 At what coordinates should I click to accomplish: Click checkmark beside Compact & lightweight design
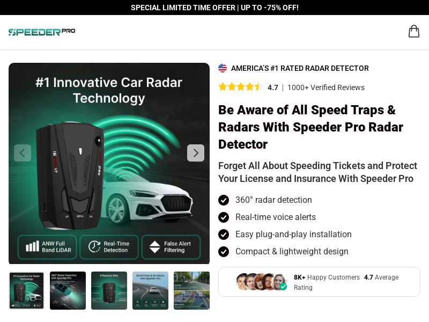click(x=224, y=252)
